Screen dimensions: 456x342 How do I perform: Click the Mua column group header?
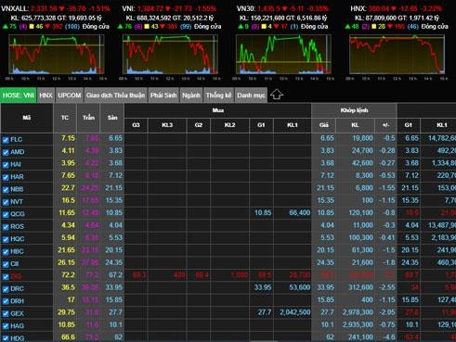pos(218,110)
